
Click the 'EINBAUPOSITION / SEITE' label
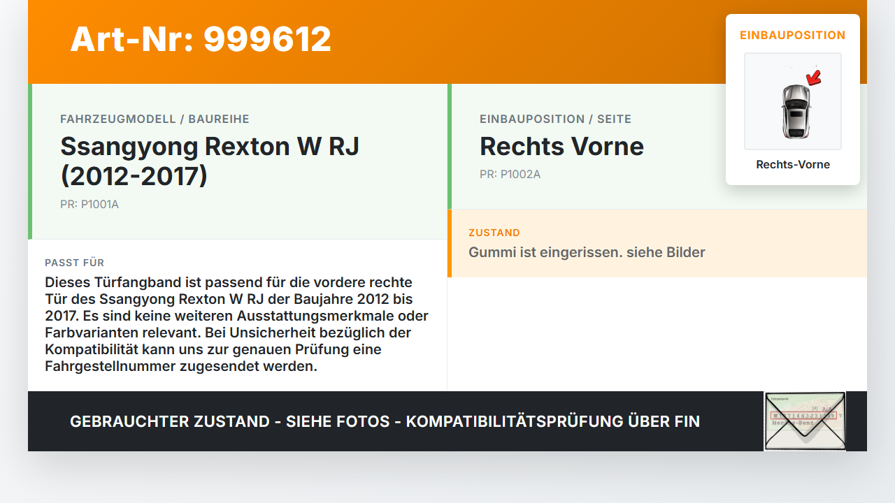click(x=555, y=119)
